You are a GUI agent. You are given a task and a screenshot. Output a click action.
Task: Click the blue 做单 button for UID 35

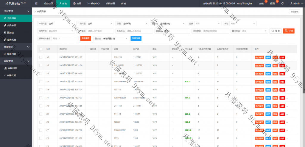(268, 66)
